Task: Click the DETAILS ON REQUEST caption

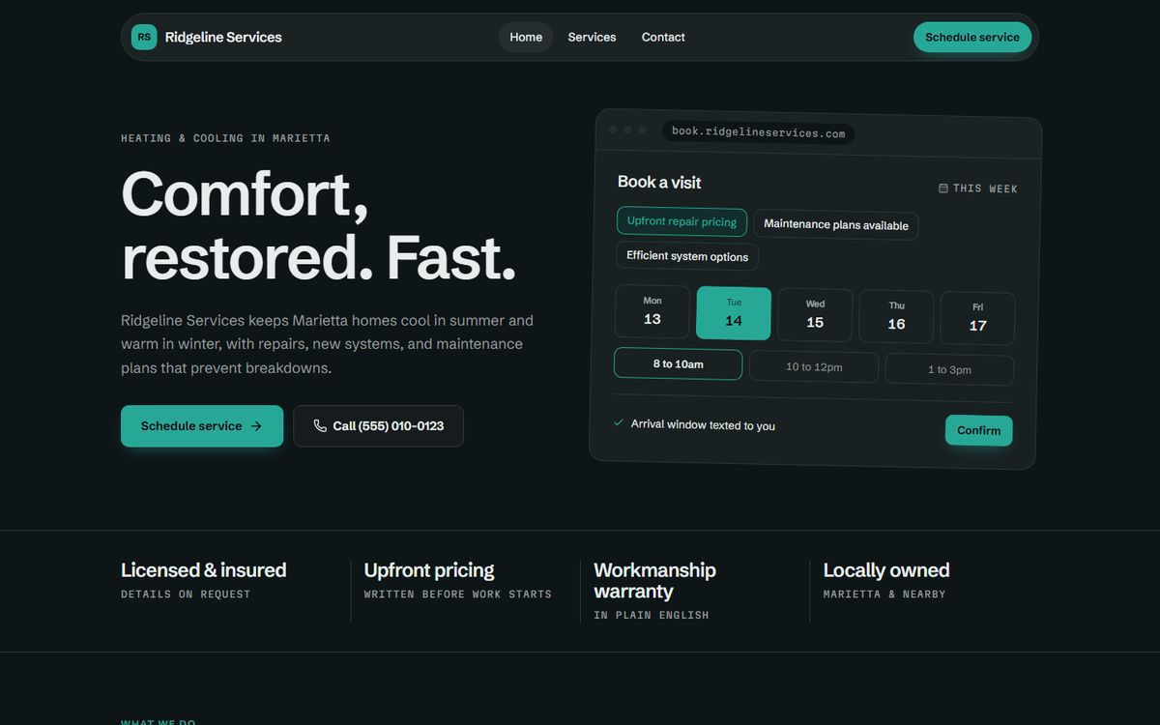Action: [x=186, y=594]
